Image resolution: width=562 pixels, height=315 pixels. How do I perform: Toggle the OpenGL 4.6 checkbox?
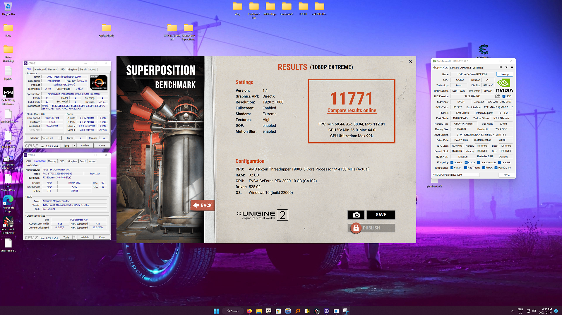click(x=496, y=168)
